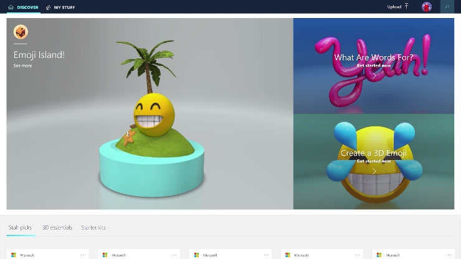The height and width of the screenshot is (259, 461).
Task: Click the search magnifier icon
Action: click(x=447, y=7)
